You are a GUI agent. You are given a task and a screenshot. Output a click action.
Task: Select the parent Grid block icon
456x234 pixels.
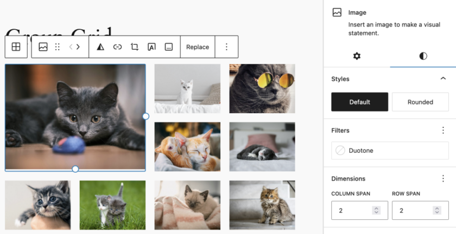pos(16,47)
